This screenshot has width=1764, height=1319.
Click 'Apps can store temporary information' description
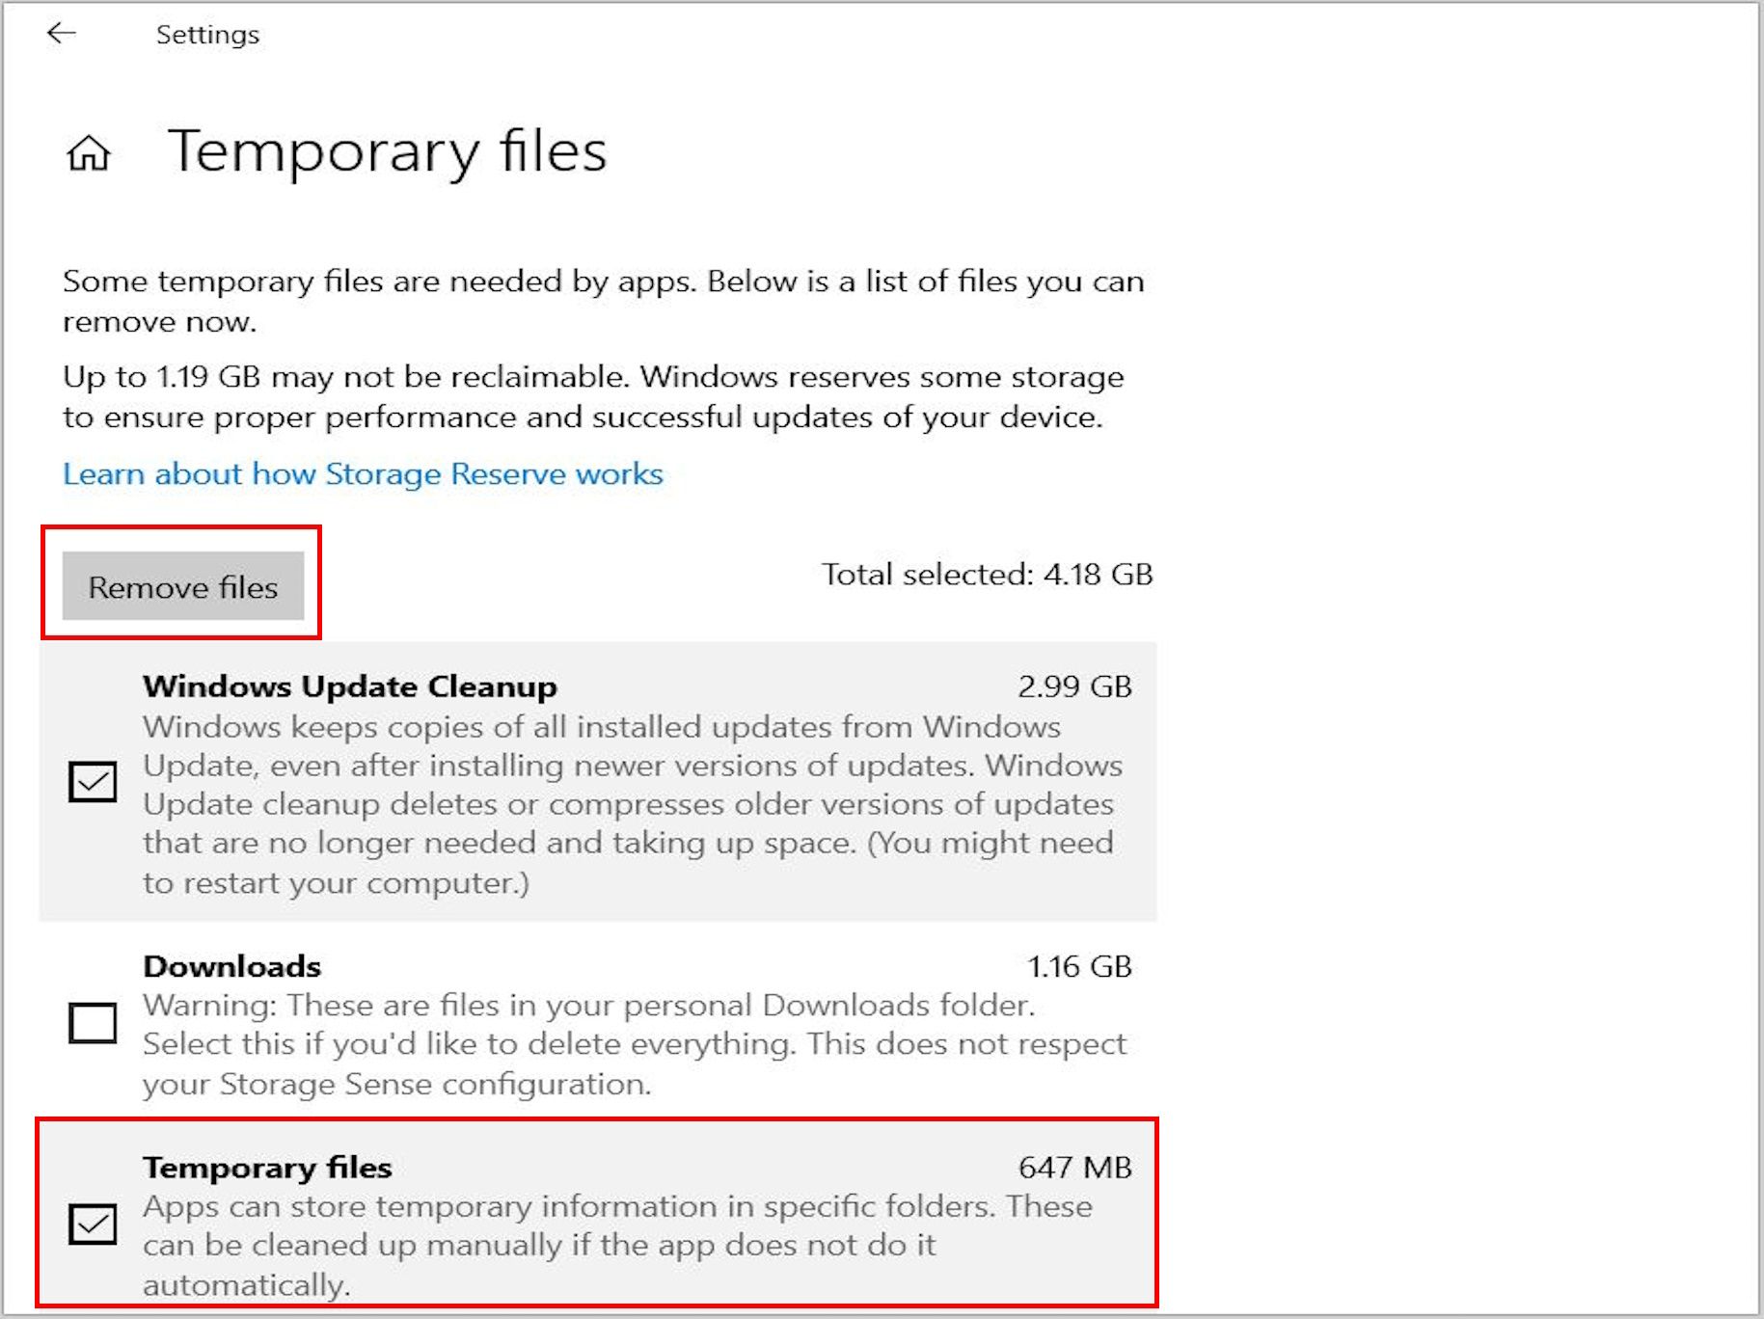[x=617, y=1245]
